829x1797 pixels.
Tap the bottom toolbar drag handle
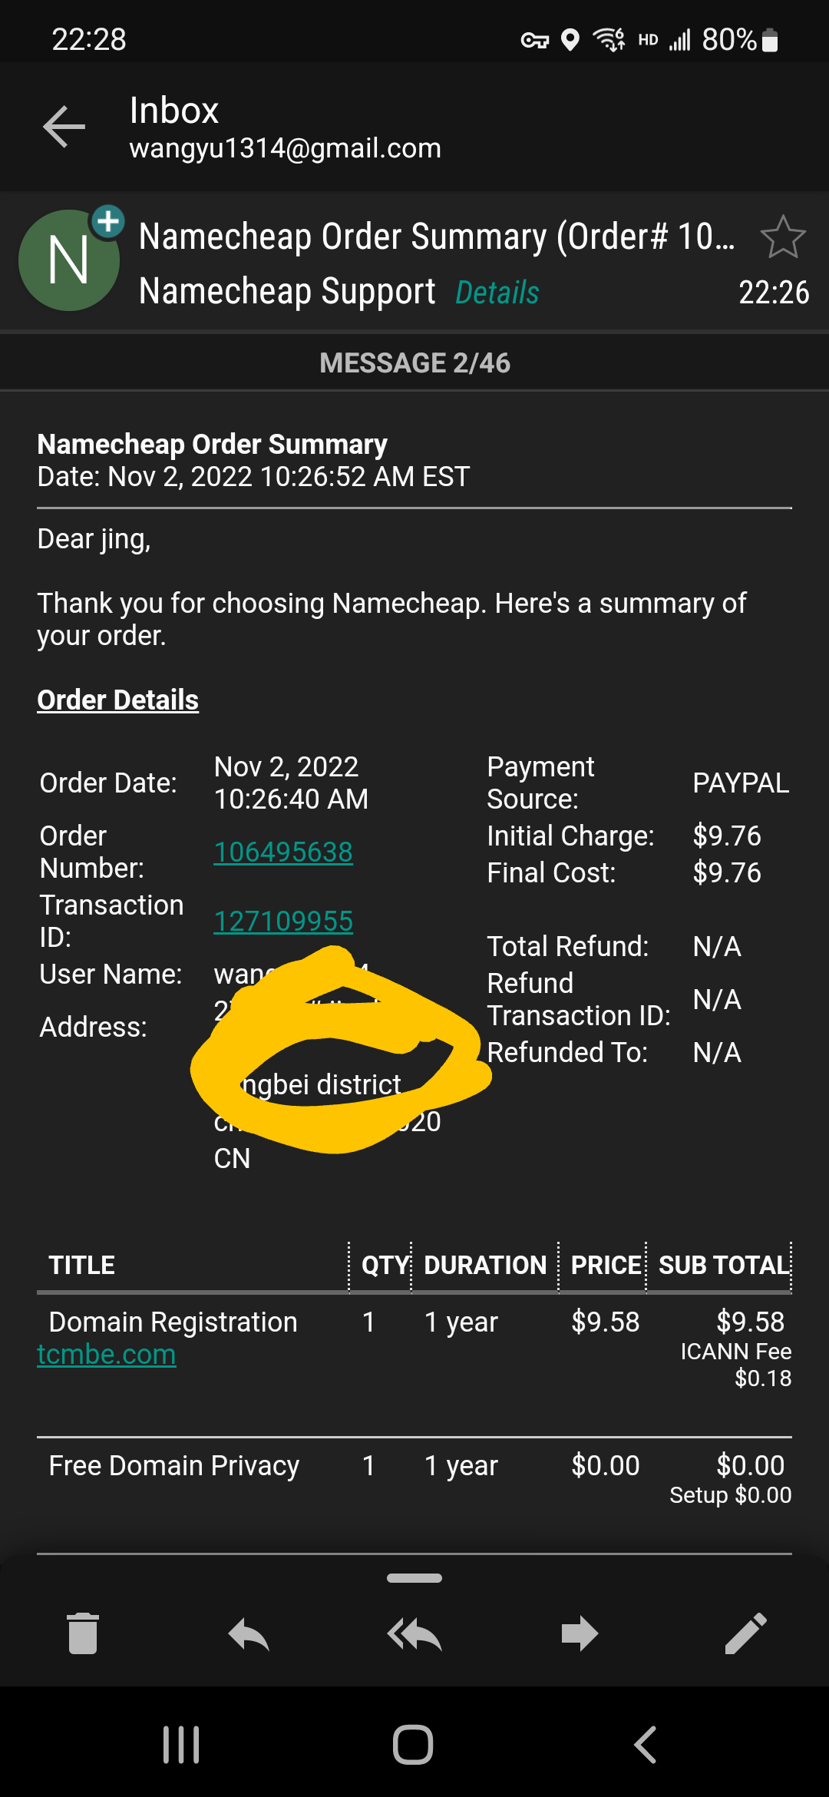pyautogui.click(x=414, y=1578)
